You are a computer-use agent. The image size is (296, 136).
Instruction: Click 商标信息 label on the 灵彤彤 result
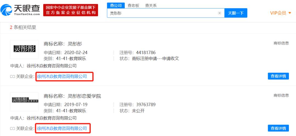tap(281, 43)
